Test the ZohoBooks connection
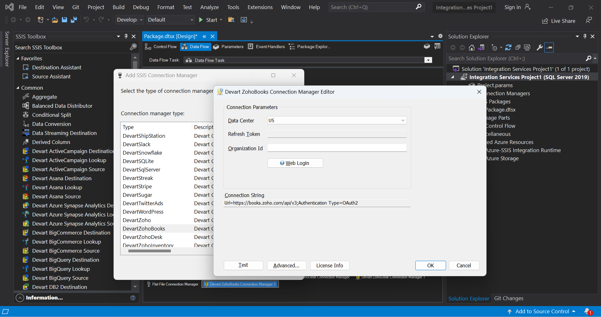This screenshot has width=601, height=317. [243, 265]
